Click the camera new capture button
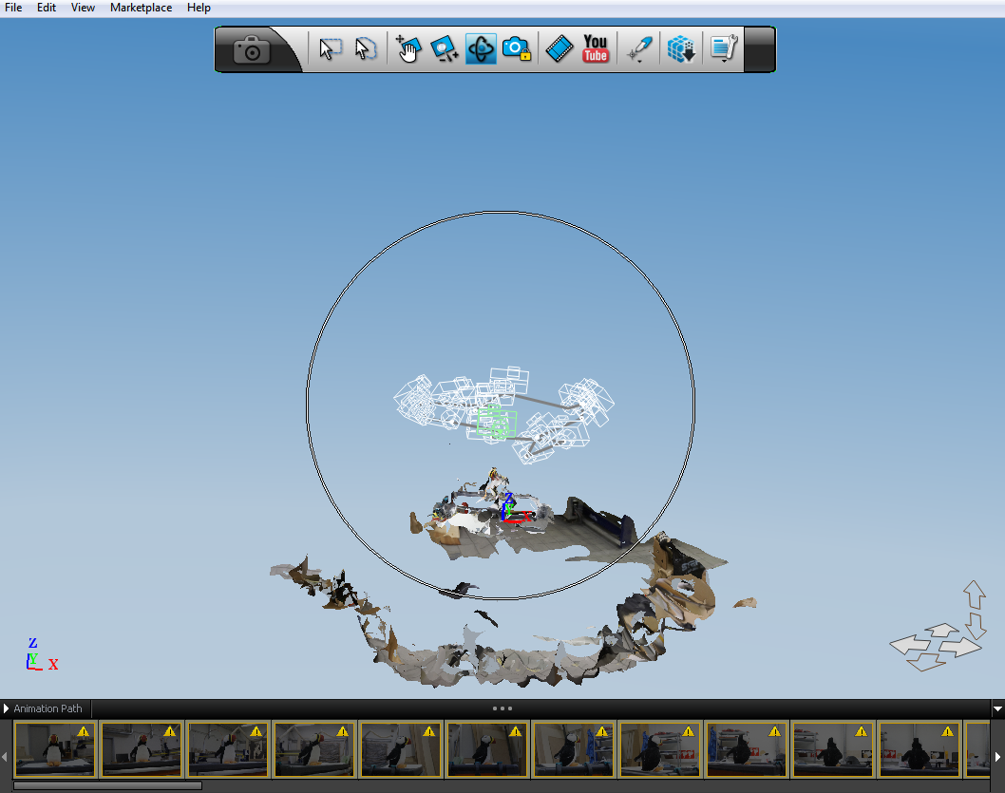The width and height of the screenshot is (1005, 793). pyautogui.click(x=251, y=49)
